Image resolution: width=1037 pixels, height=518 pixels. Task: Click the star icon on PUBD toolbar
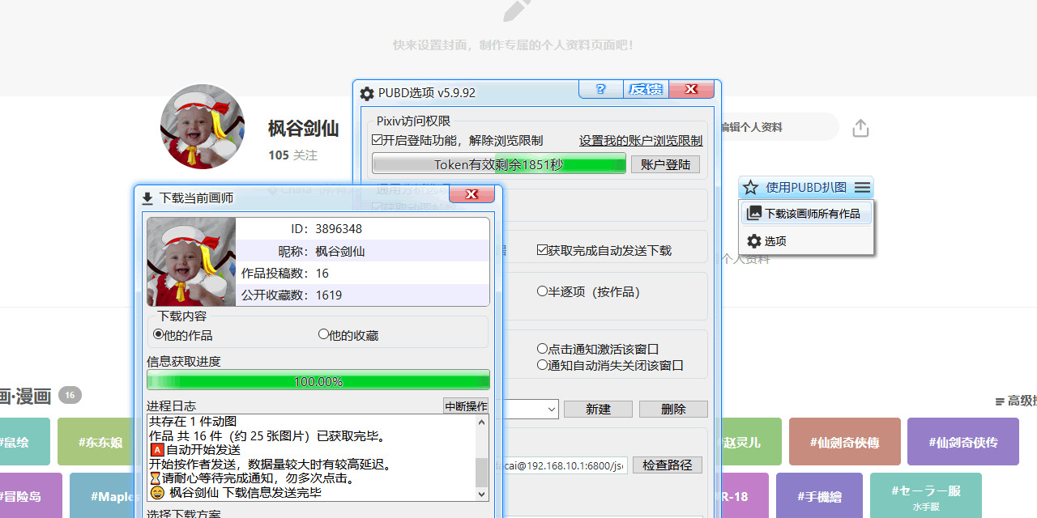pos(750,188)
